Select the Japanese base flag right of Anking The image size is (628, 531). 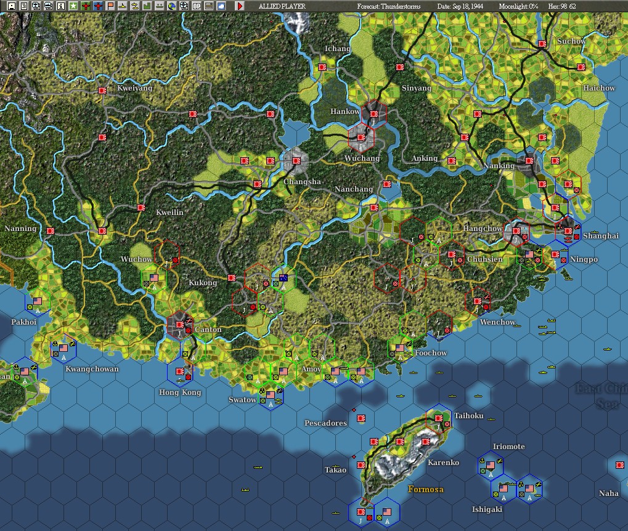[x=452, y=161]
